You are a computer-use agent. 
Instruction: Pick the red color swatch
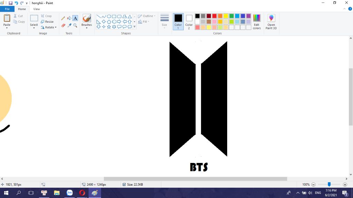(214, 16)
